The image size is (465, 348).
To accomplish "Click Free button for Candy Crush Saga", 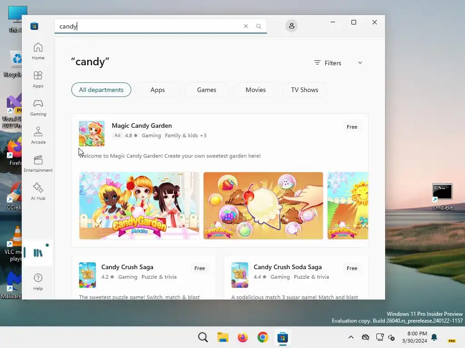I will click(x=200, y=268).
